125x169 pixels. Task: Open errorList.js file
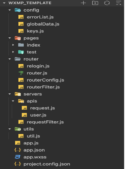pyautogui.click(x=40, y=17)
